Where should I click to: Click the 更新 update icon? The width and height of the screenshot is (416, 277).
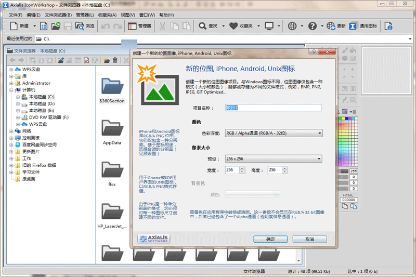coord(331,26)
